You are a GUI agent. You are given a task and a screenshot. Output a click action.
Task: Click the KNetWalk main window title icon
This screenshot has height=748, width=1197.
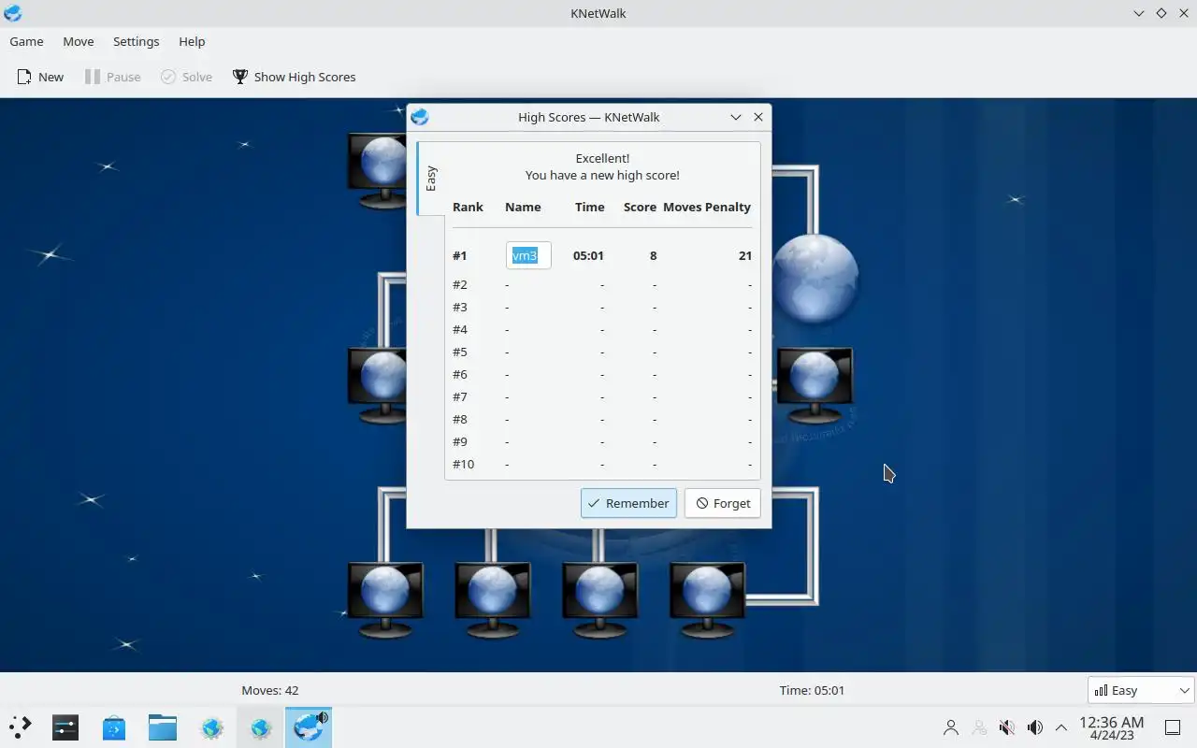click(x=13, y=13)
